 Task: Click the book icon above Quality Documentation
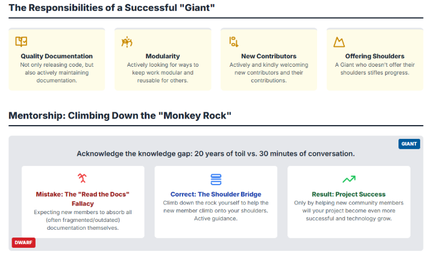tap(21, 41)
